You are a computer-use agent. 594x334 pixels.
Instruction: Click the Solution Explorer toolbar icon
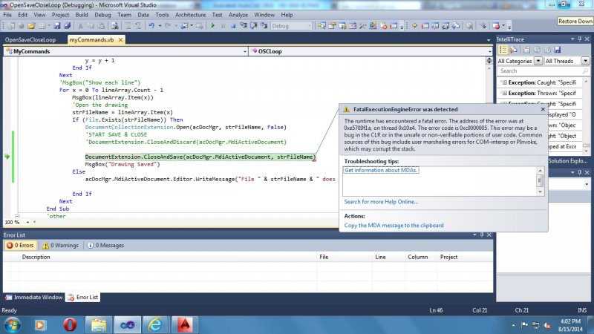pyautogui.click(x=322, y=26)
